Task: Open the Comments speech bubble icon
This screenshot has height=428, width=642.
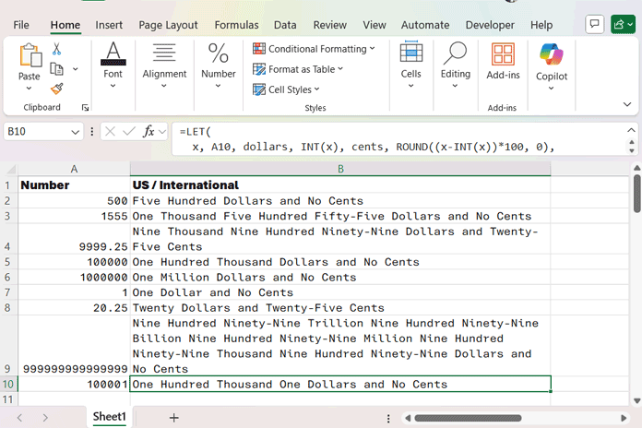Action: pyautogui.click(x=595, y=25)
